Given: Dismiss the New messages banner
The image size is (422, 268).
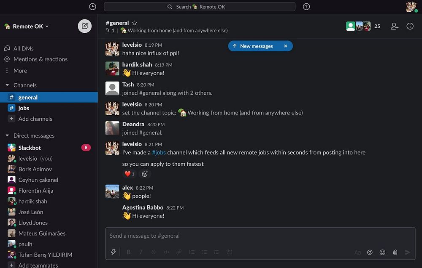Looking at the screenshot, I should (x=286, y=46).
